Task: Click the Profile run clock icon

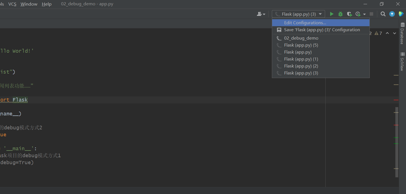Action: pos(358,14)
